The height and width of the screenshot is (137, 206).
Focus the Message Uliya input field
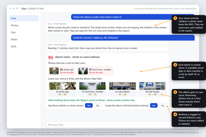point(109,125)
